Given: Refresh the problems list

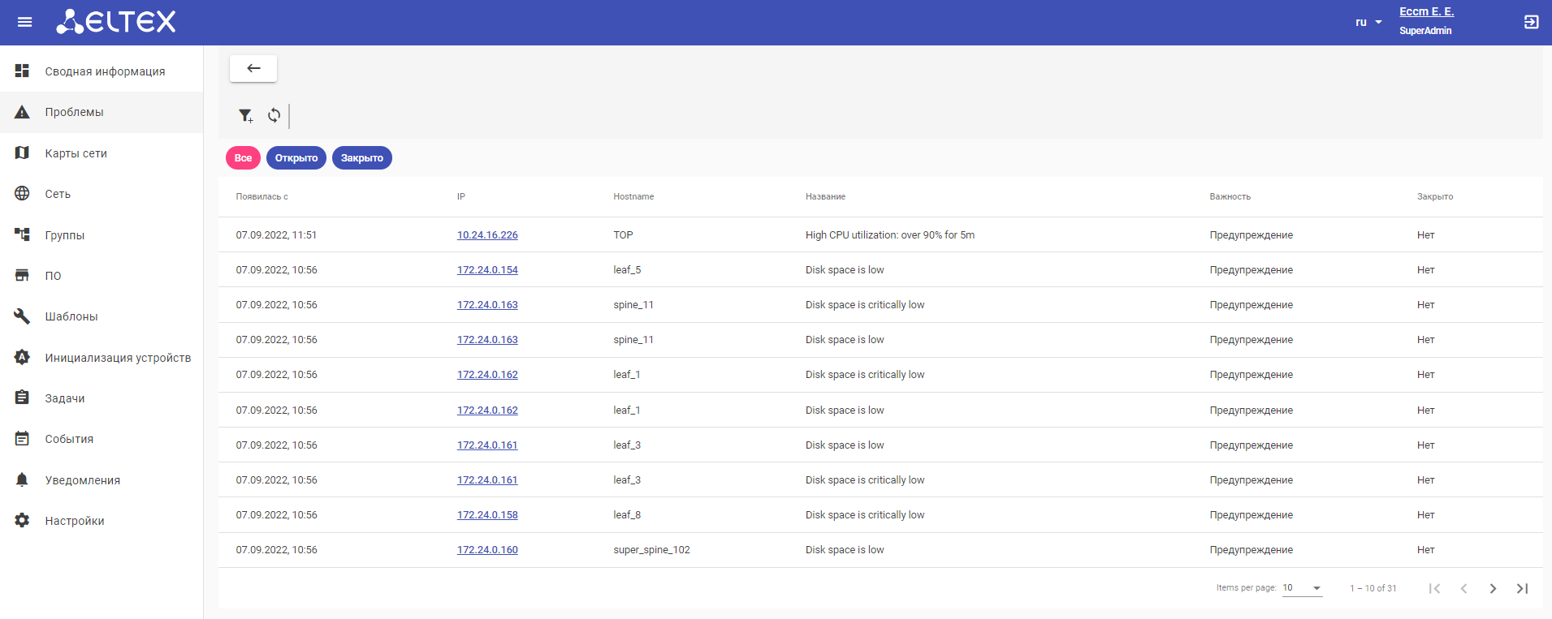Looking at the screenshot, I should click(275, 116).
